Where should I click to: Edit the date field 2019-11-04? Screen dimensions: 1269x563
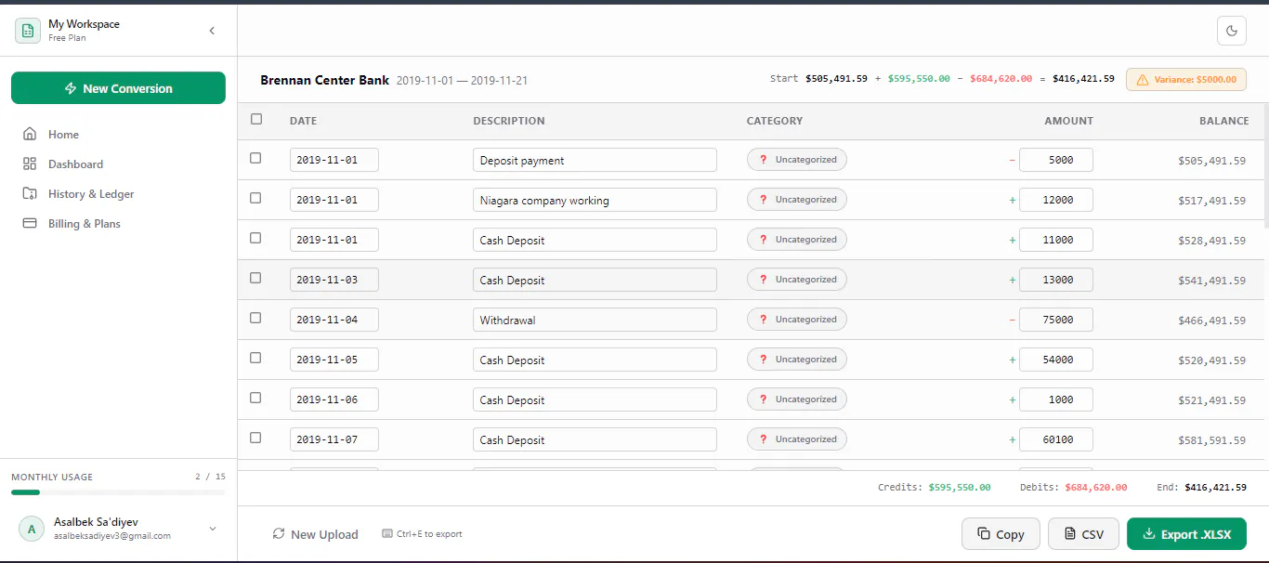(334, 321)
